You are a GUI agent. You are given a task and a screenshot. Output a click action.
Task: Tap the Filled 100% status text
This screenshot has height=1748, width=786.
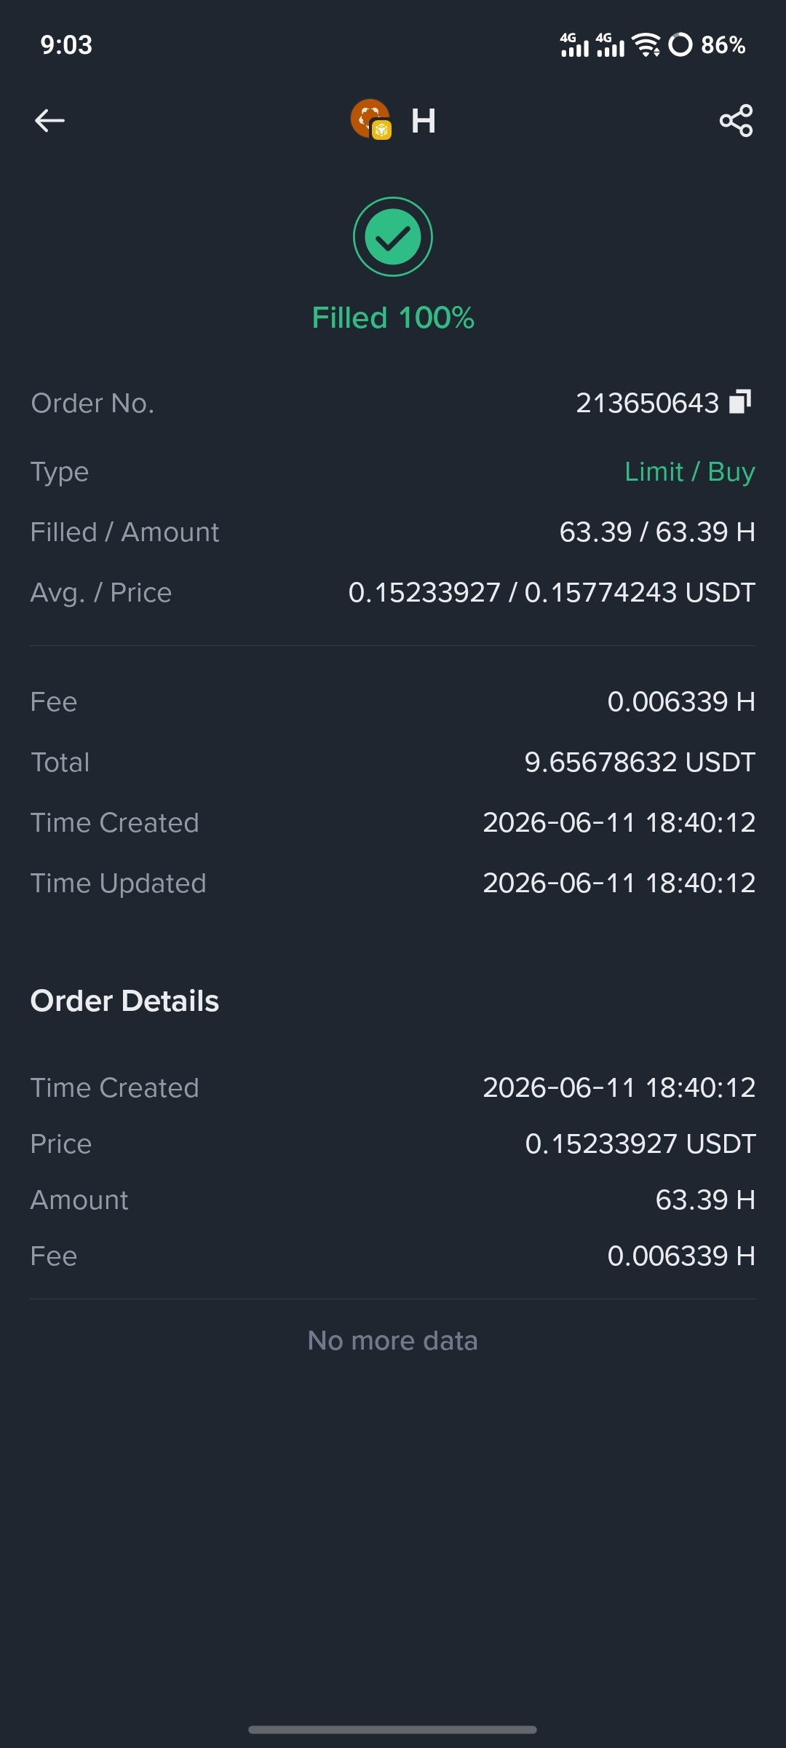click(393, 318)
